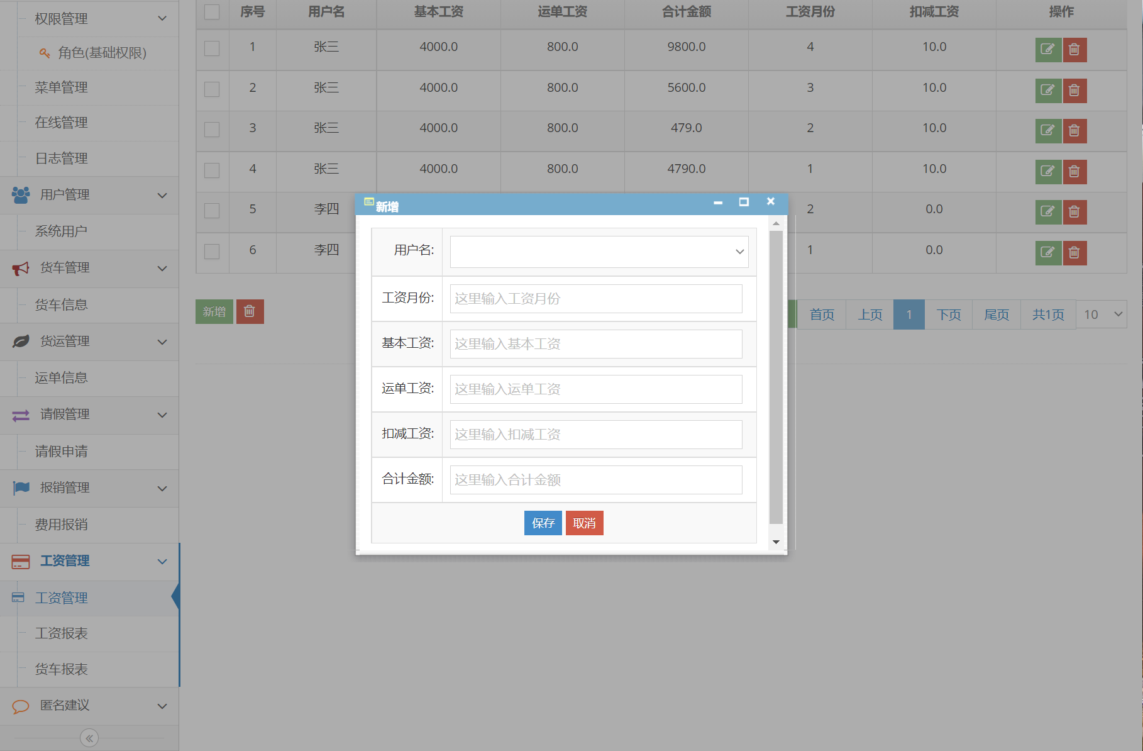Select the edit icon for row 1
1143x751 pixels.
(1047, 50)
